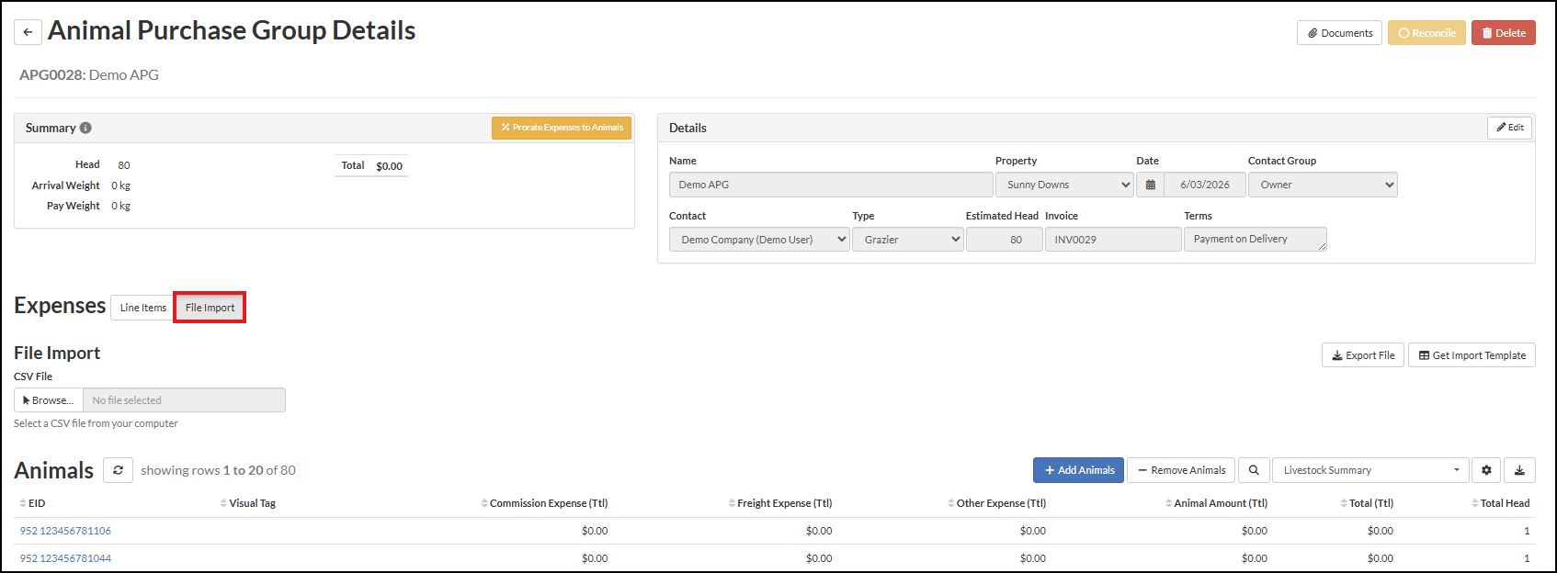Refresh the Animals table
This screenshot has width=1557, height=573.
coord(118,470)
